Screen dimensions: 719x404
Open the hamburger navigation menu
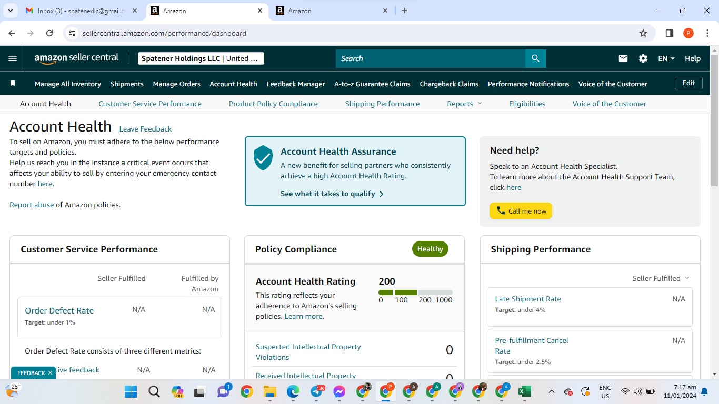pos(13,58)
